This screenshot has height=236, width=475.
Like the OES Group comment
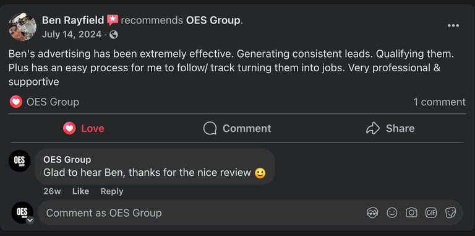click(x=80, y=191)
